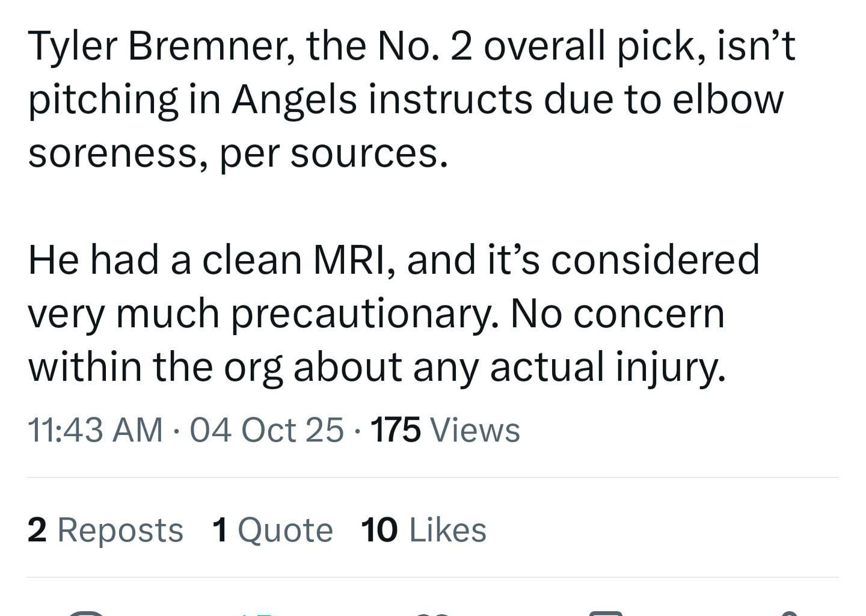This screenshot has width=866, height=616.
Task: Click '175 Views' to see analytics
Action: tap(446, 430)
